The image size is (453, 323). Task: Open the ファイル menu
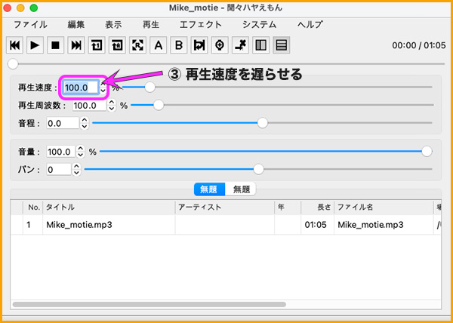[31, 25]
